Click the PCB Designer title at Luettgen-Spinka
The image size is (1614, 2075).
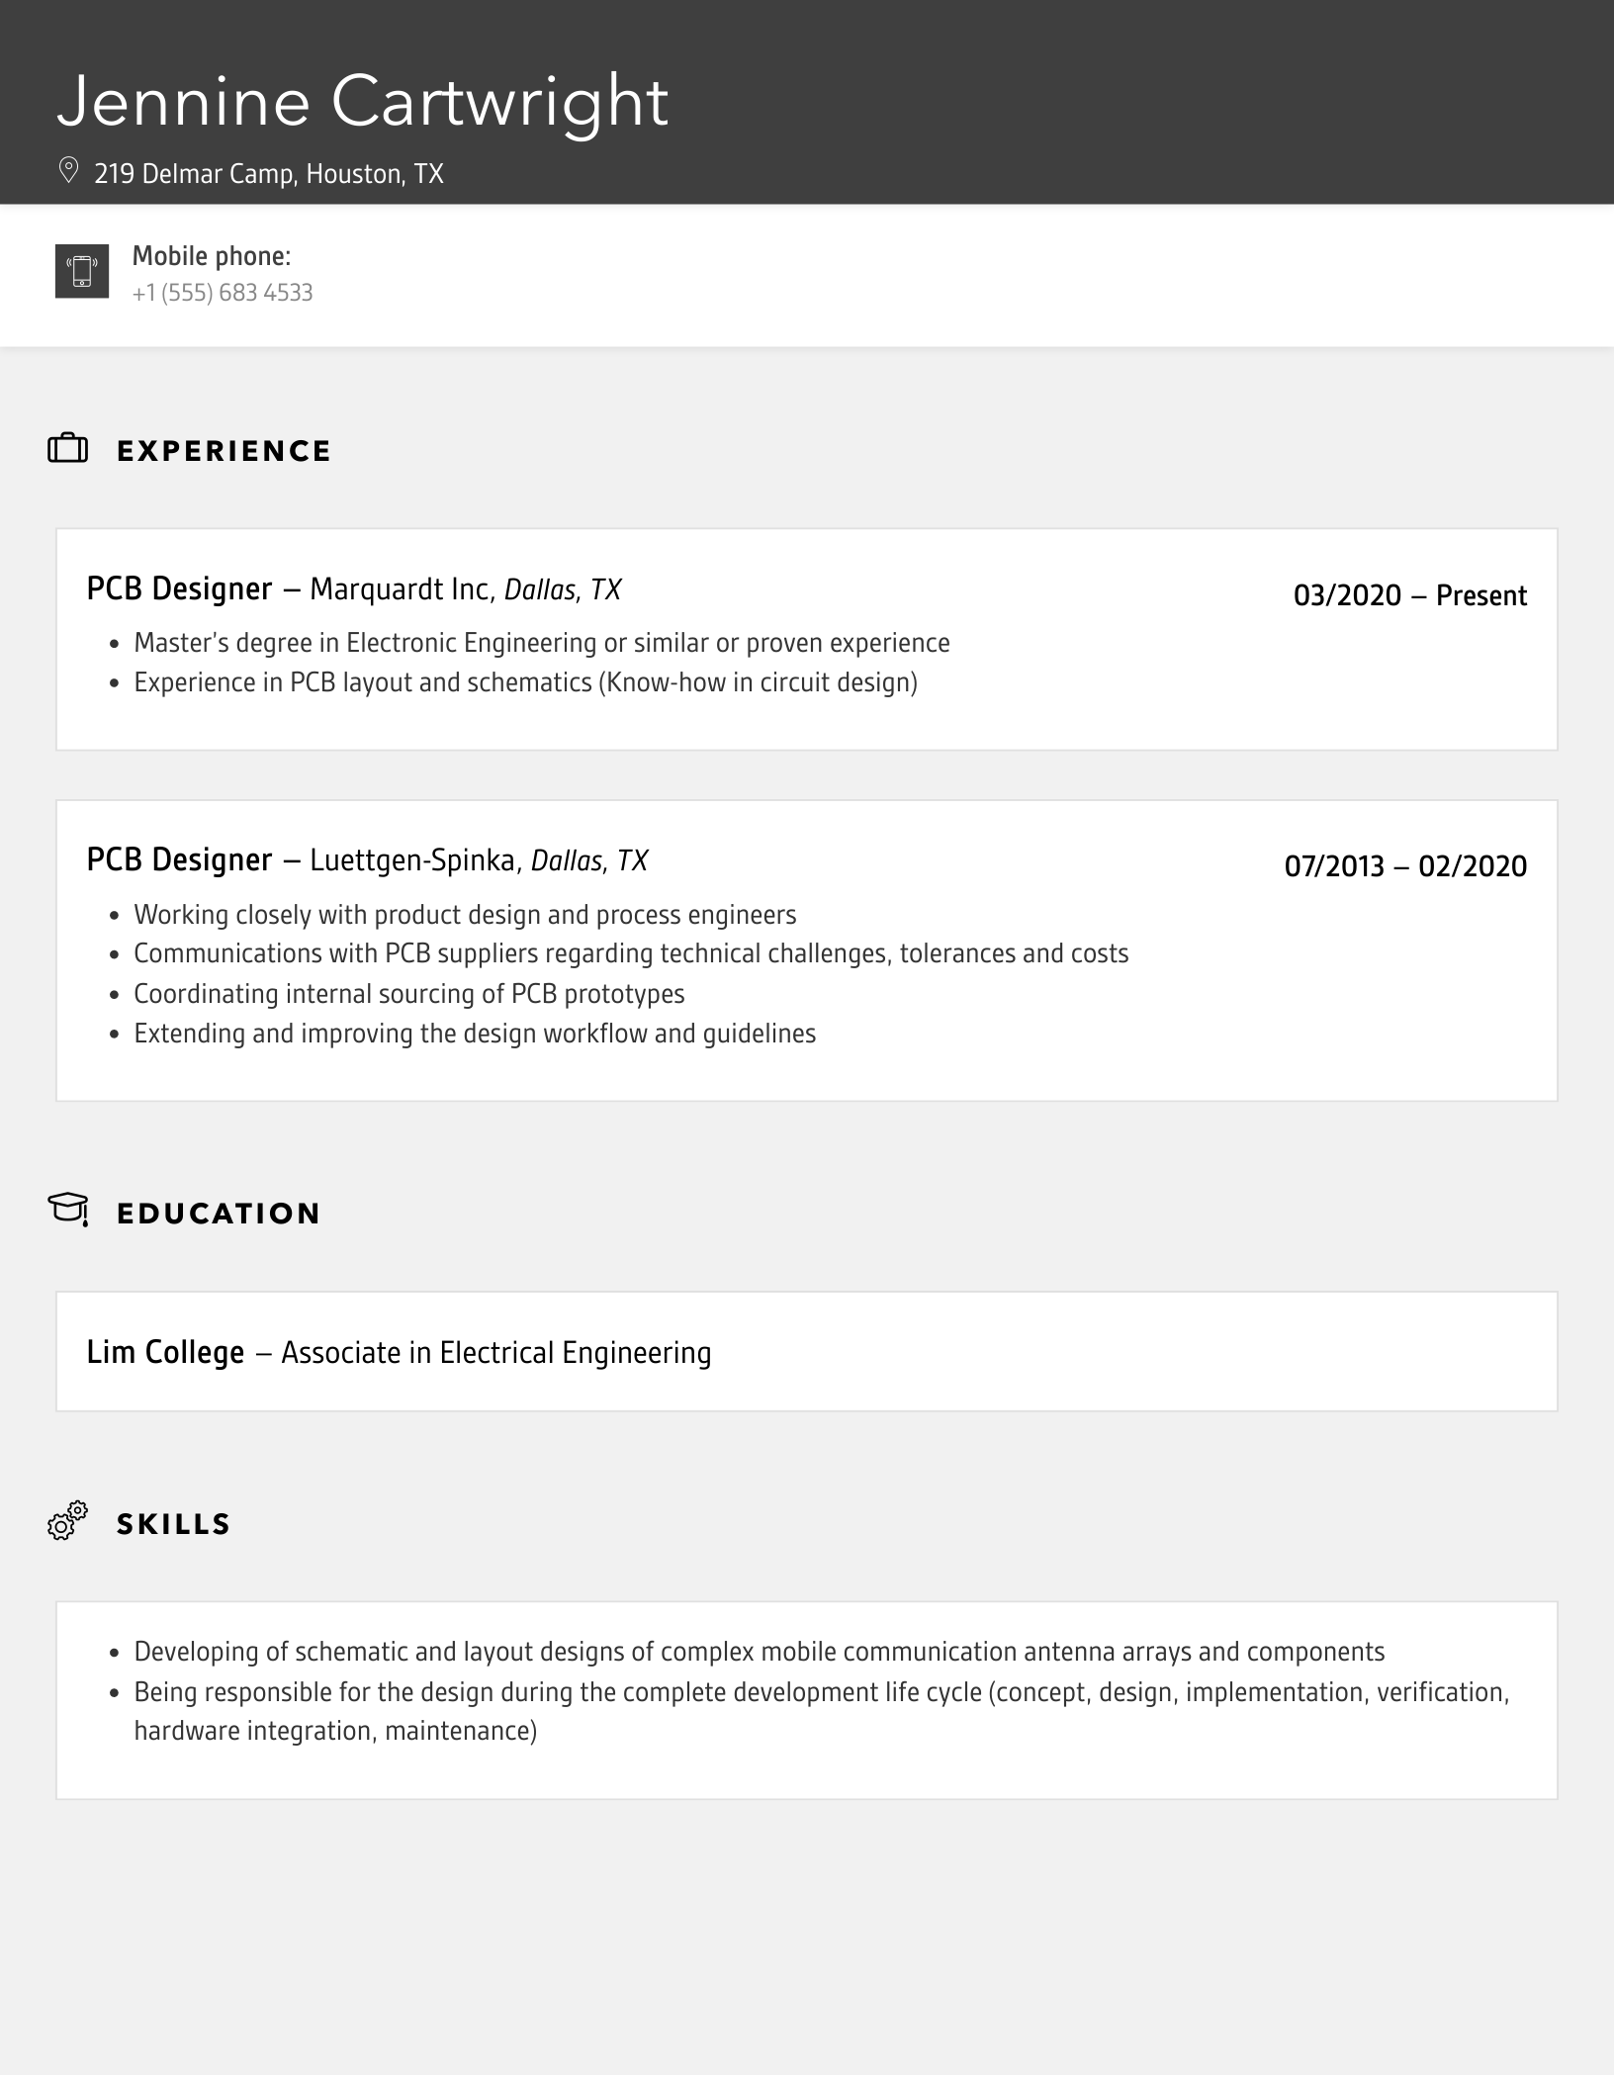click(179, 860)
